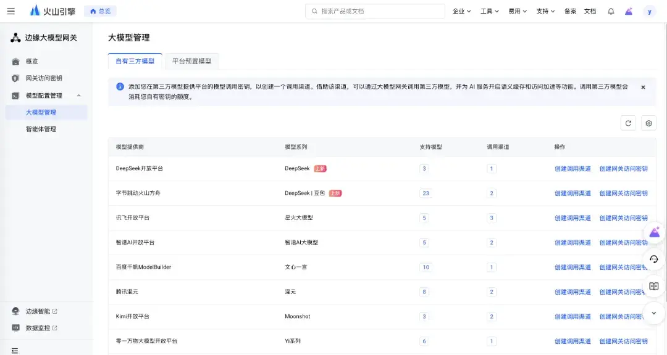Dismiss the info banner
The width and height of the screenshot is (667, 355).
tap(643, 87)
